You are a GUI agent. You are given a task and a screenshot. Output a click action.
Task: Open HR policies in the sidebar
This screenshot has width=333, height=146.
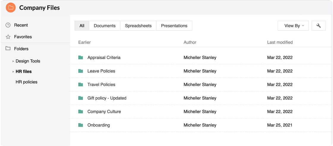[x=26, y=82]
